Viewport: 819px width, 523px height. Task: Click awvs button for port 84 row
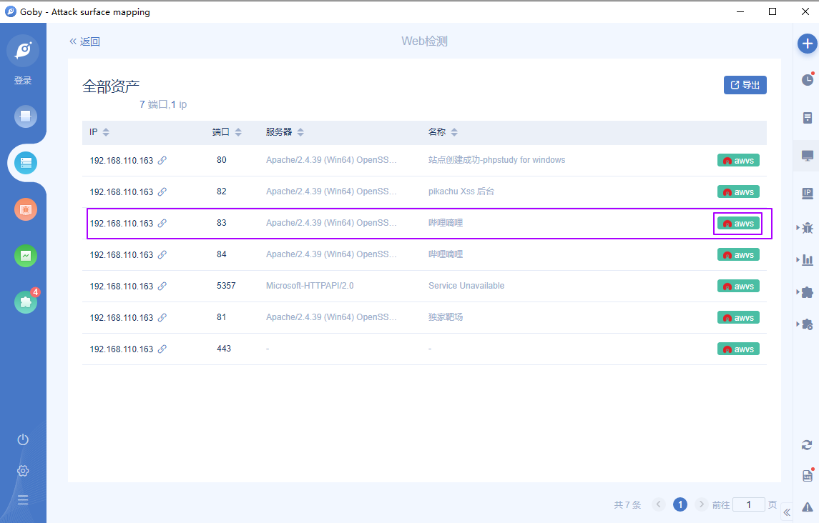pos(738,255)
